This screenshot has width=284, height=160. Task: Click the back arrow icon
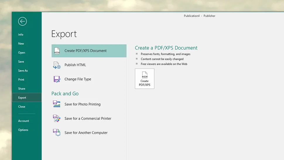22,21
